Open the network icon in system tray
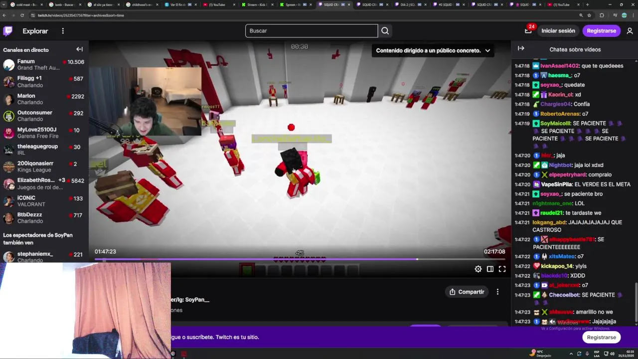 [x=606, y=354]
